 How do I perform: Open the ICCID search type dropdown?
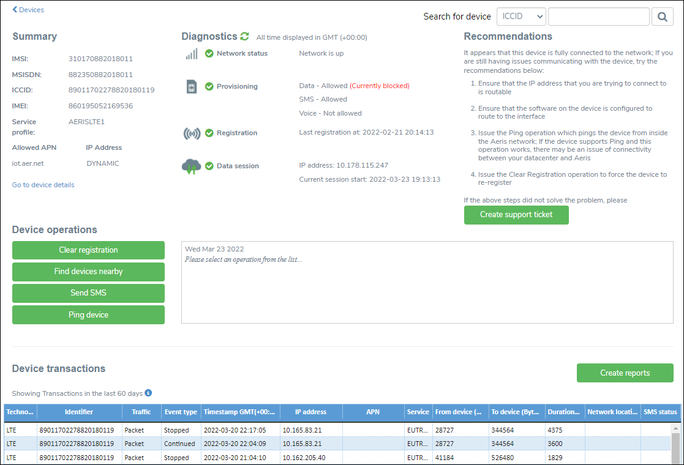[x=521, y=17]
